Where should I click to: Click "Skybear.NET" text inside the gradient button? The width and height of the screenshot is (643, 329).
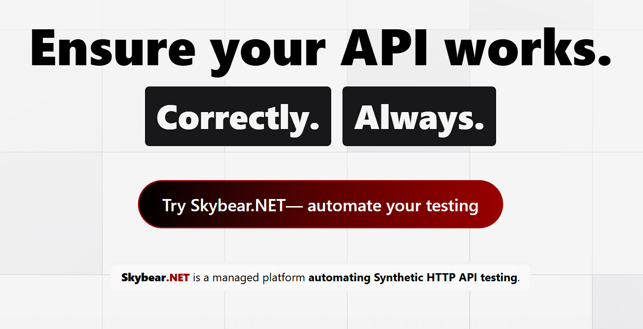pos(238,206)
